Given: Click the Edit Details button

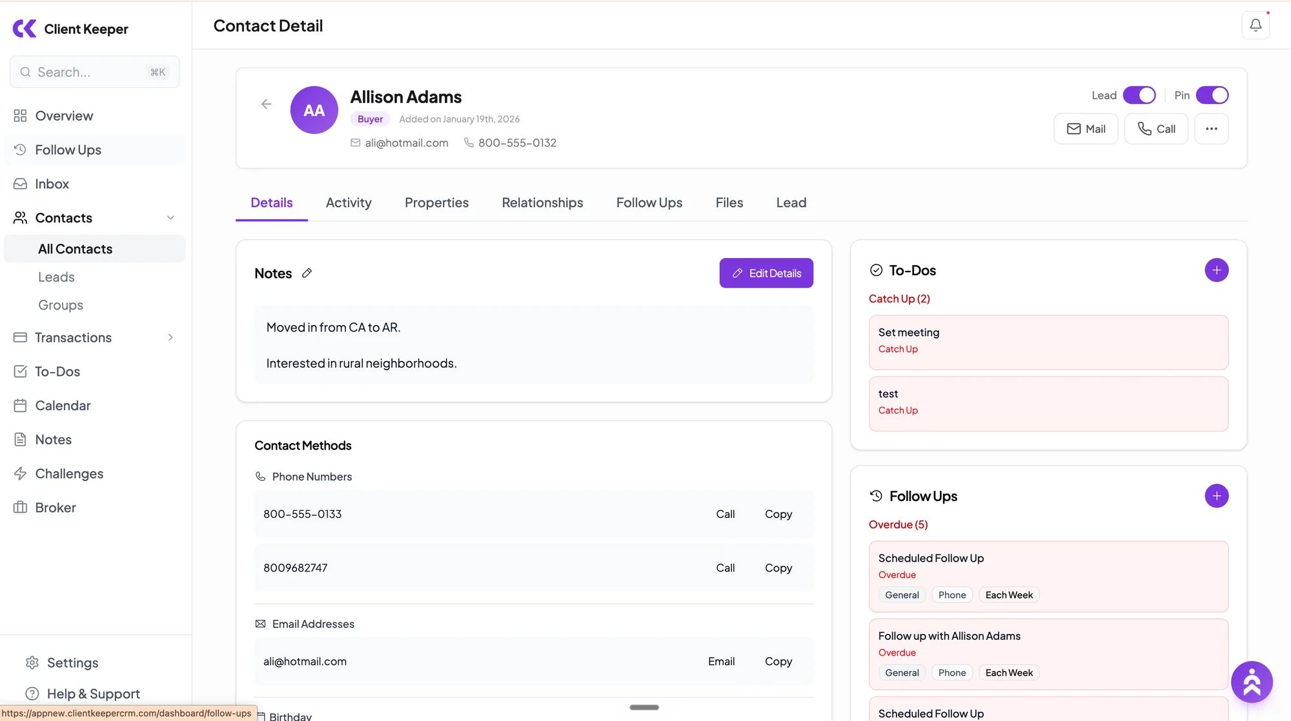Looking at the screenshot, I should (766, 273).
